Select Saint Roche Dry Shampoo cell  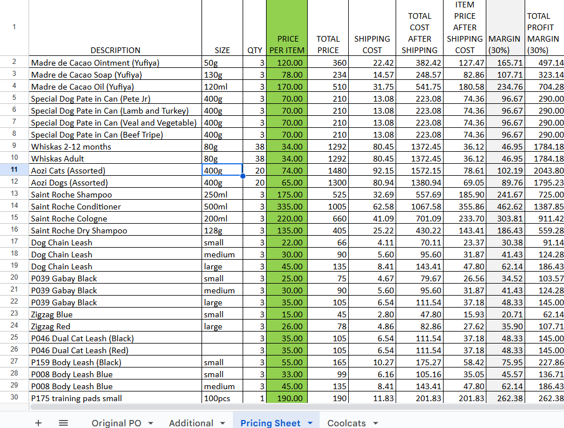click(115, 231)
